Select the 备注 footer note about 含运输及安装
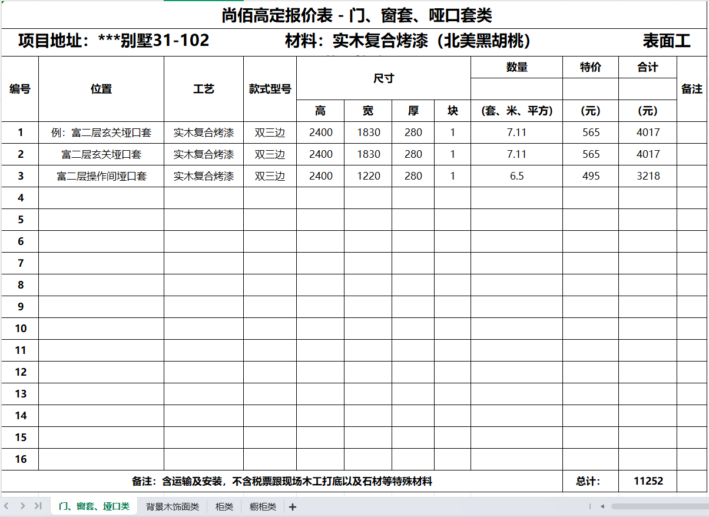The height and width of the screenshot is (517, 709). [x=281, y=481]
